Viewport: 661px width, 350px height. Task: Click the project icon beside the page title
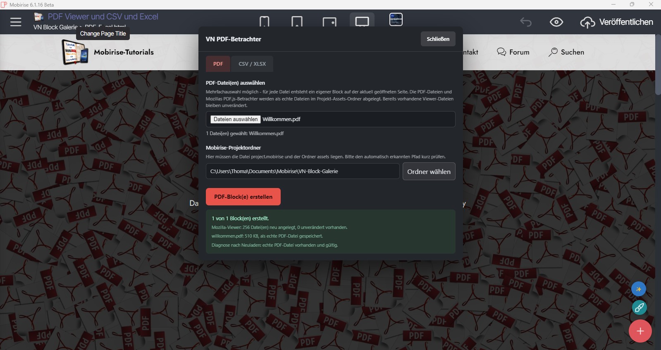39,17
